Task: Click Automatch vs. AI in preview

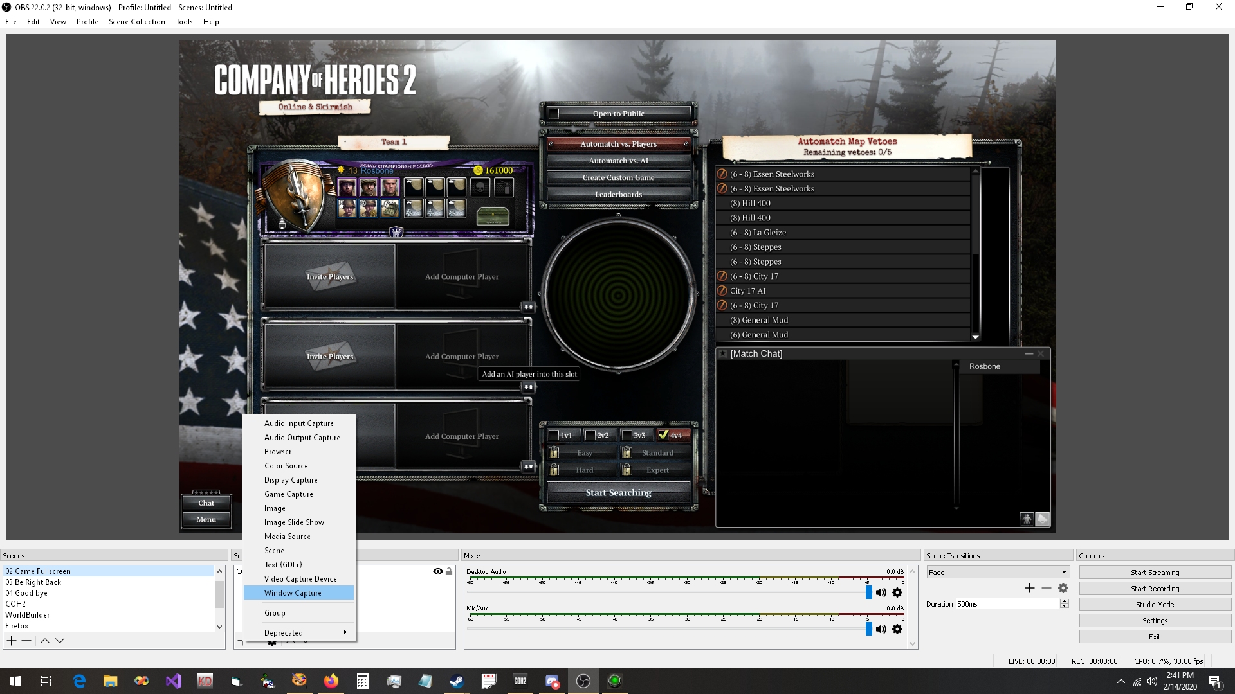Action: pos(618,161)
